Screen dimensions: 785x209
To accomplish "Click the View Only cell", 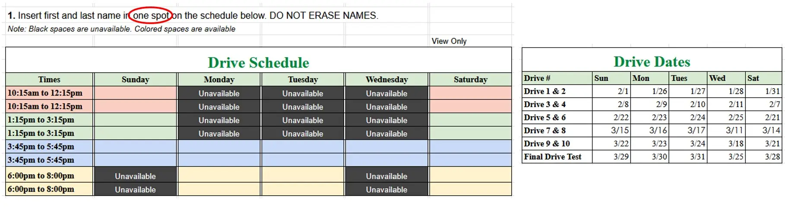I will click(x=449, y=41).
